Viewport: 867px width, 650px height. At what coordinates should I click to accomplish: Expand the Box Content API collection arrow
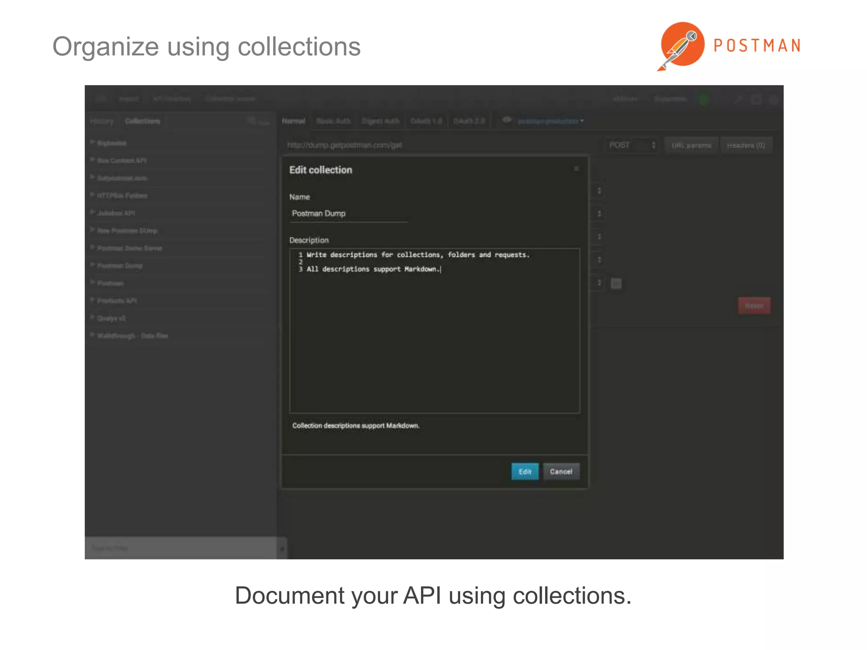(92, 160)
